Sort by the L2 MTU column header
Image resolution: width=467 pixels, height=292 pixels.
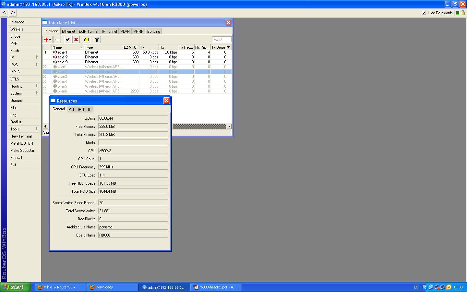(x=131, y=47)
